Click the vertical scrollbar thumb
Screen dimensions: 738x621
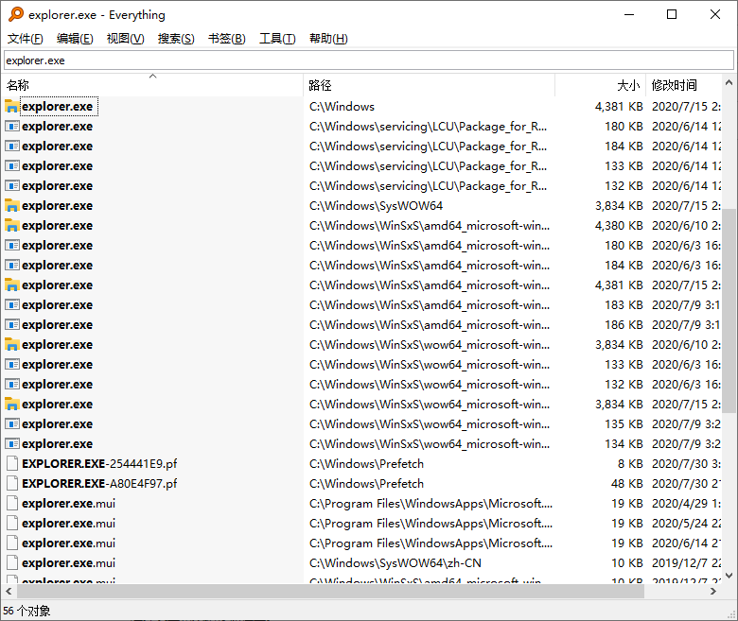(x=729, y=311)
